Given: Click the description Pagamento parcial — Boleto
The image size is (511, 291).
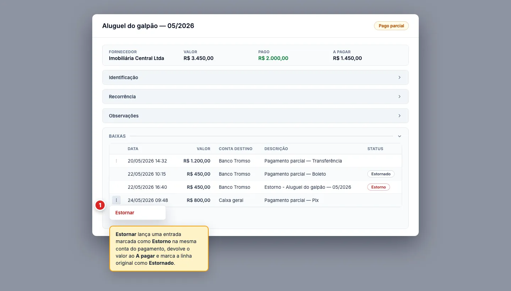Looking at the screenshot, I should (x=295, y=174).
